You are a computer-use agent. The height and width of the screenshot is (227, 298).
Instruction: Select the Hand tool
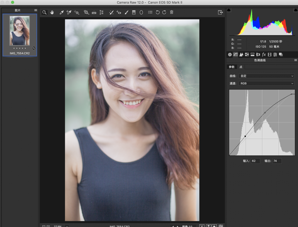coord(52,12)
